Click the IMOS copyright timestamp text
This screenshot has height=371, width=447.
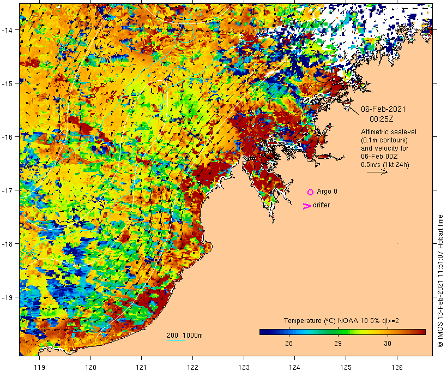click(440, 281)
